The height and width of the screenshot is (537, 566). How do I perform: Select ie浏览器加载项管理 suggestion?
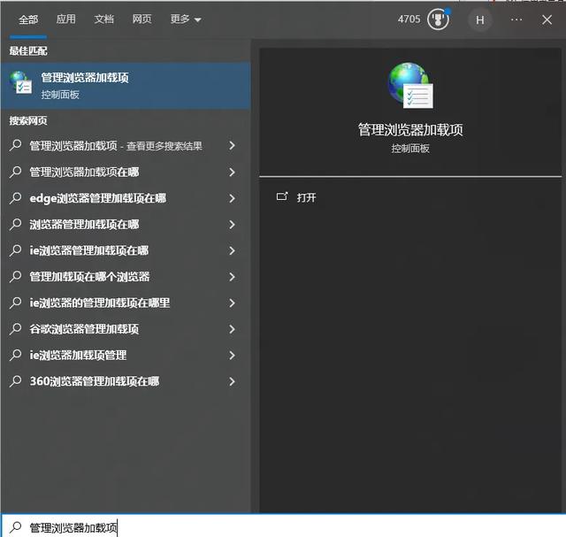point(126,355)
